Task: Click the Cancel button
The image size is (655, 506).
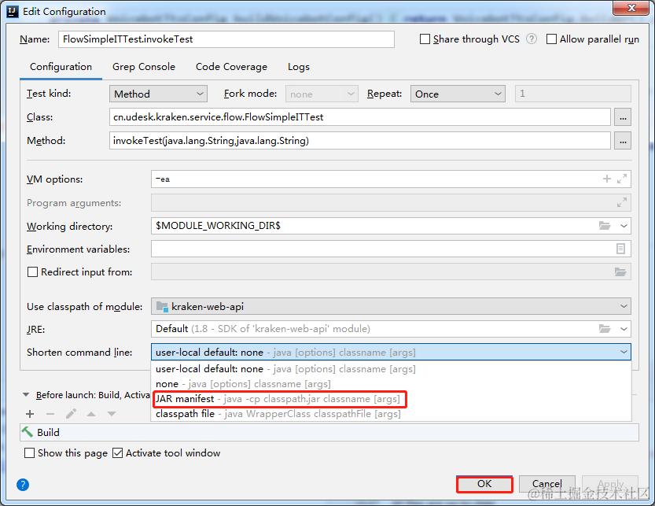Action: point(547,484)
